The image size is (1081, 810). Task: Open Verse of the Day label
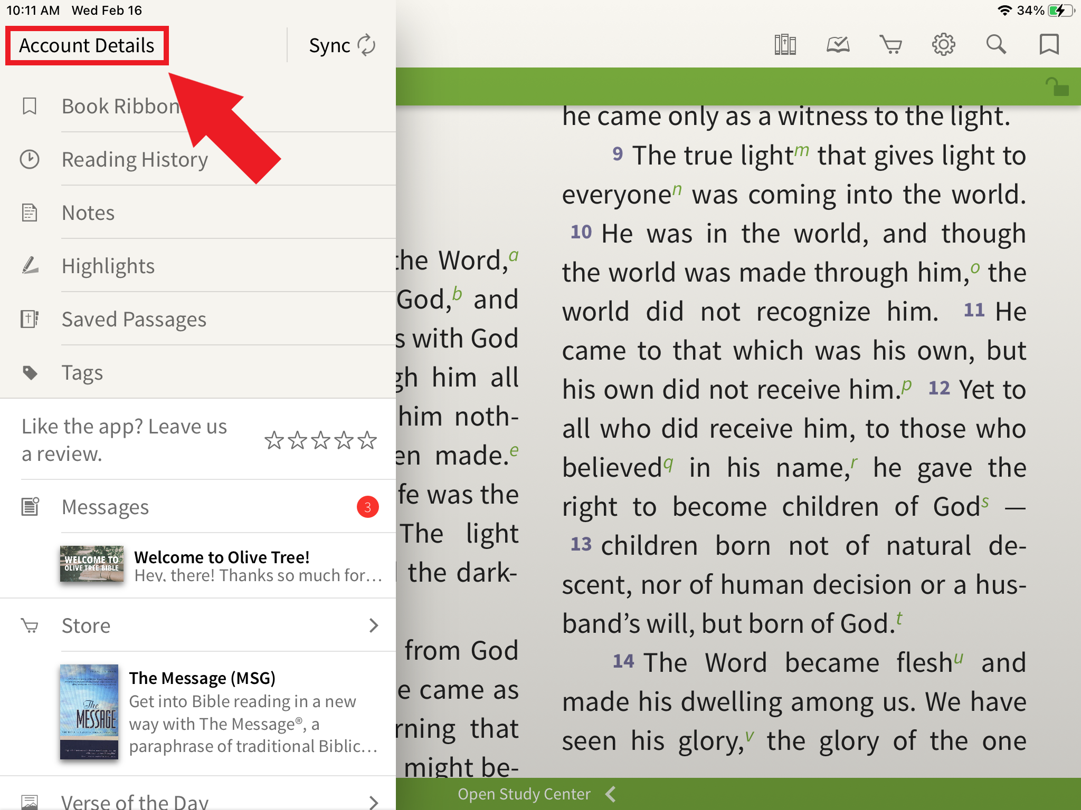coord(135,802)
